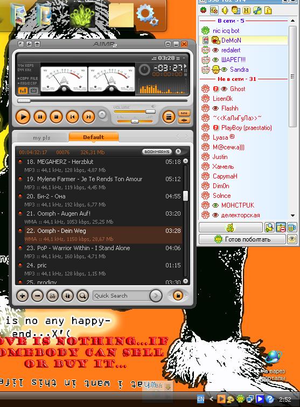This screenshot has width=300, height=407.
Task: Mute sound with the speaker icon by Volume
Action: click(x=154, y=106)
